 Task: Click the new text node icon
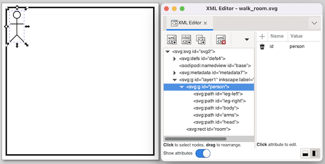186,39
